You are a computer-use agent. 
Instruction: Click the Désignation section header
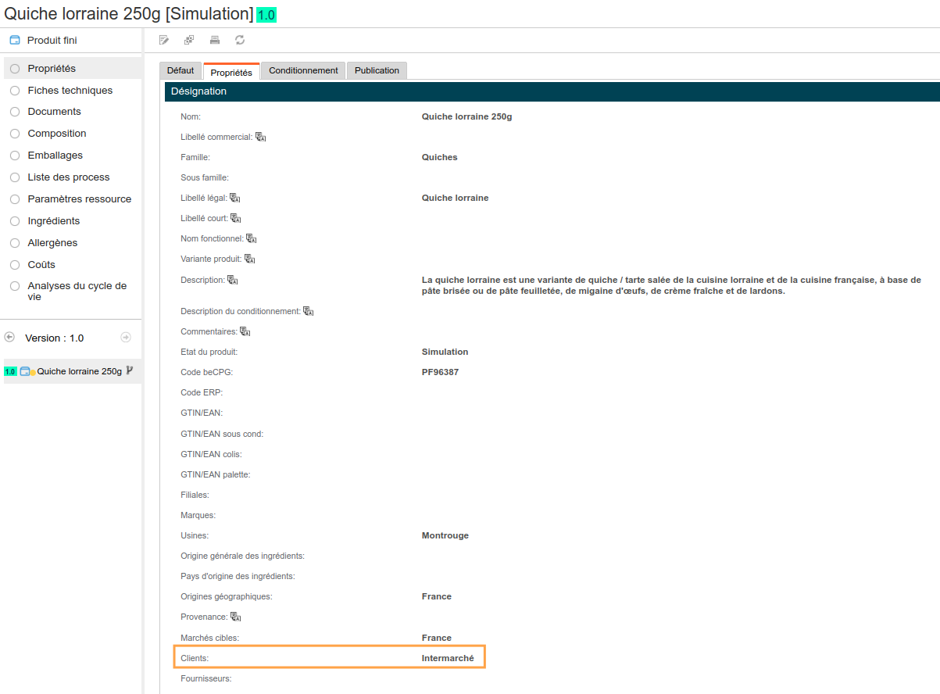coord(552,91)
